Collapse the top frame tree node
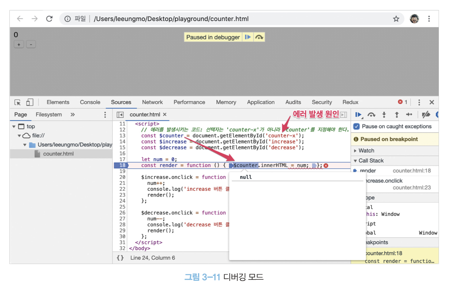The height and width of the screenshot is (293, 450). tap(14, 126)
